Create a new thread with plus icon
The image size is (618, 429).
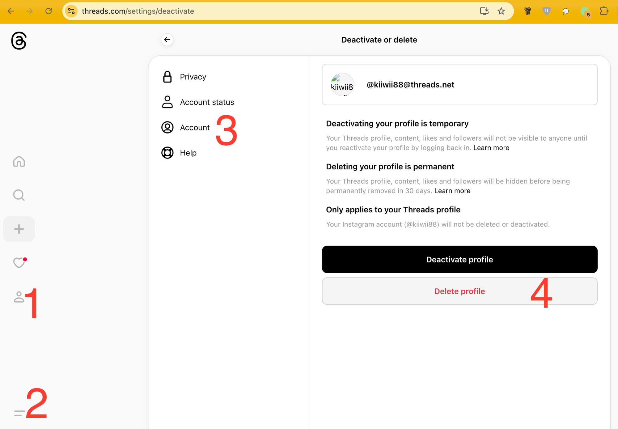(x=19, y=229)
